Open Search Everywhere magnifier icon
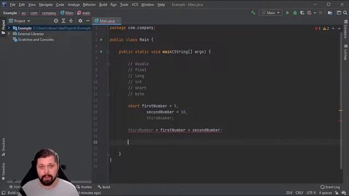This screenshot has width=349, height=196. 345,13
